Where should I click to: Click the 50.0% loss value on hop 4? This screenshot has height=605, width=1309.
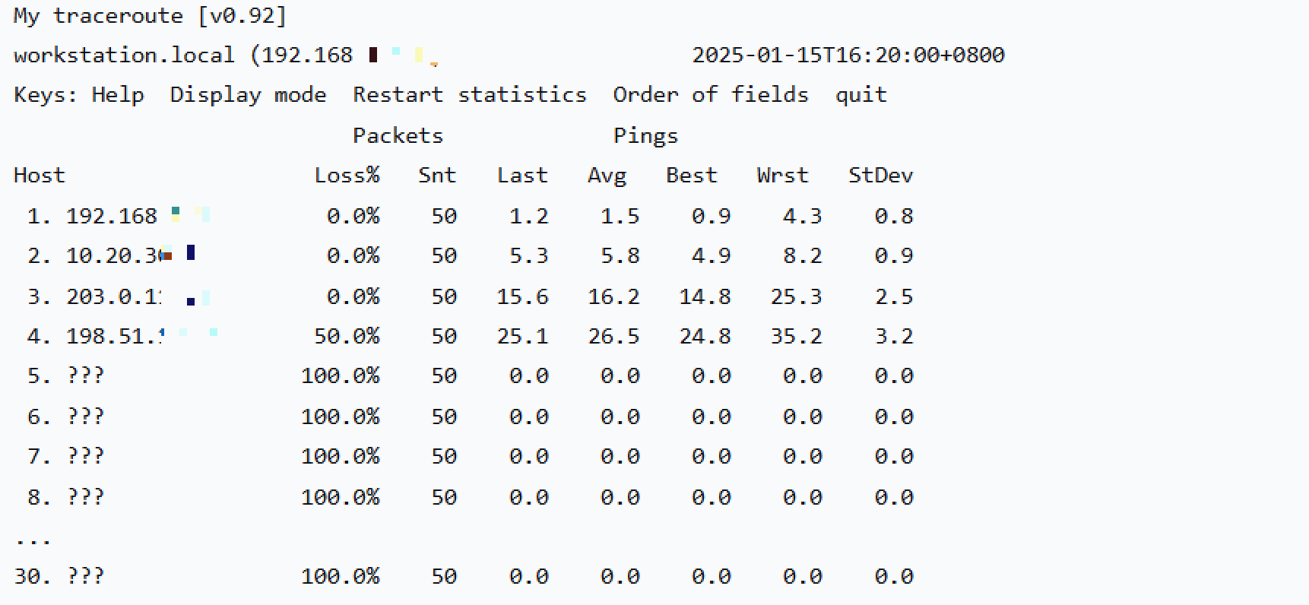(347, 337)
